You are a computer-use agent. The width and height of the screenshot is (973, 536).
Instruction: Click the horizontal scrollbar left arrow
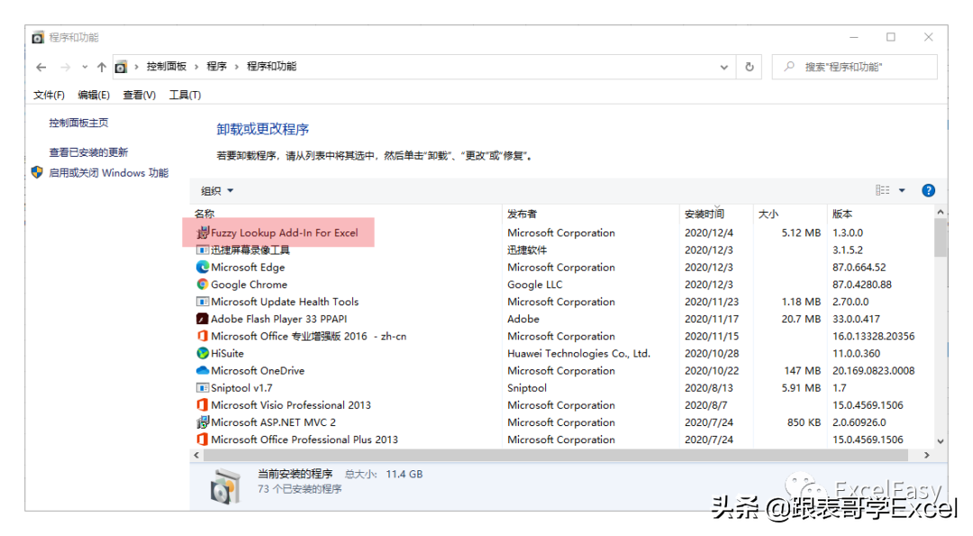coord(196,455)
